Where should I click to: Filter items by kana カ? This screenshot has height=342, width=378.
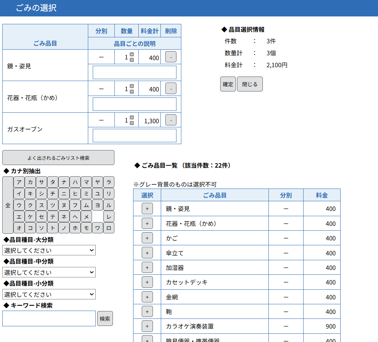pyautogui.click(x=30, y=182)
